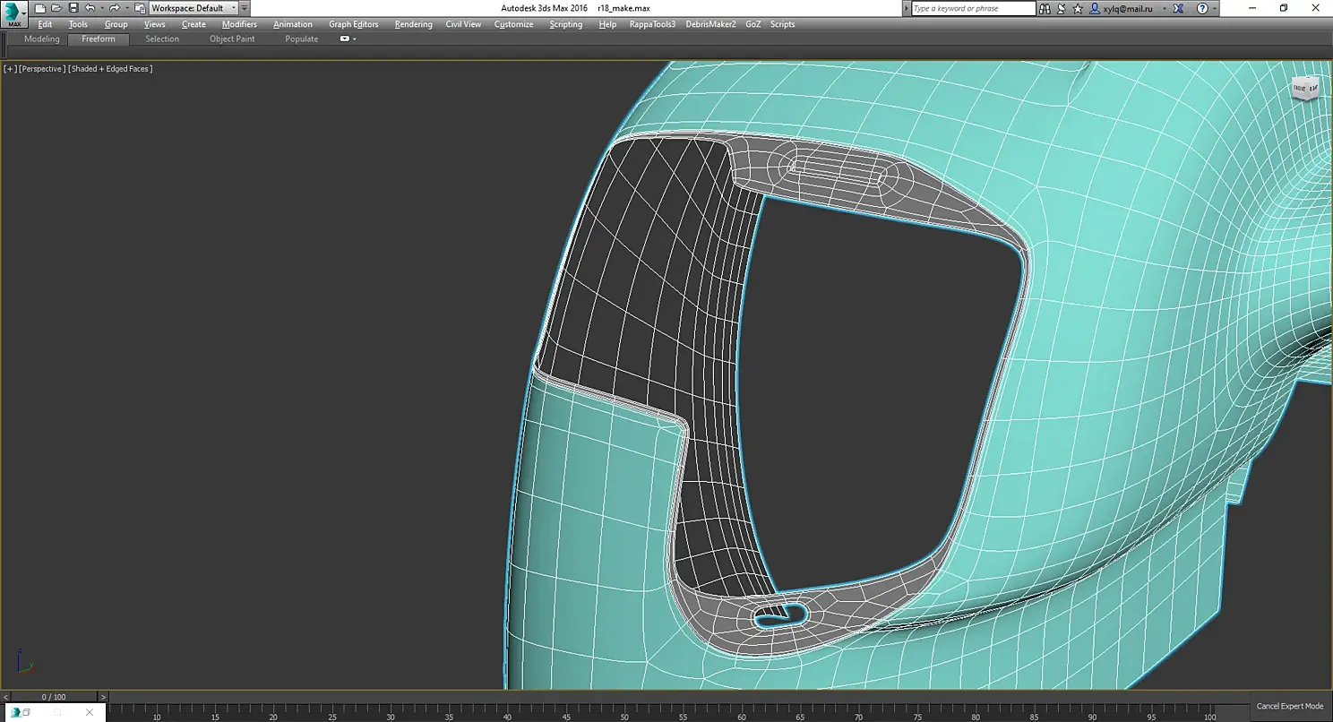
Task: Save the scene with the floppy disk icon
Action: pyautogui.click(x=73, y=8)
